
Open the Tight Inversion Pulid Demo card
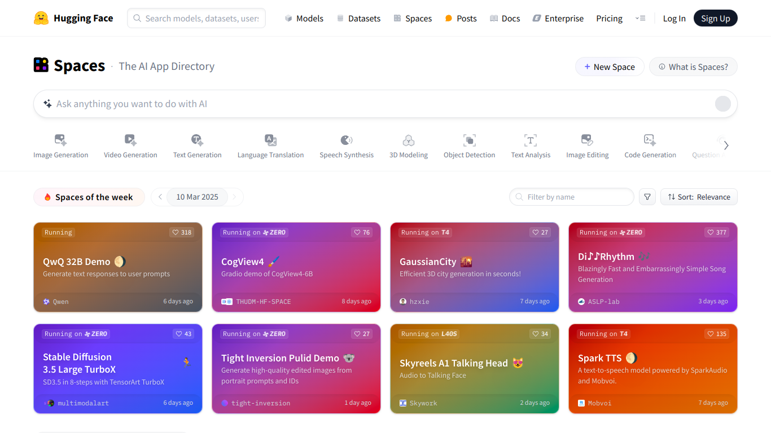coord(296,369)
